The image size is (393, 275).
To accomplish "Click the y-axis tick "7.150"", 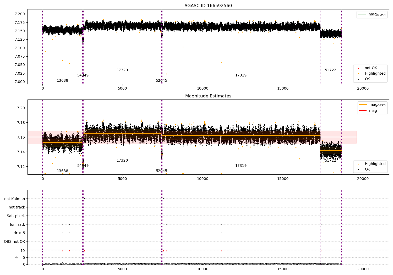I will pyautogui.click(x=20, y=31).
